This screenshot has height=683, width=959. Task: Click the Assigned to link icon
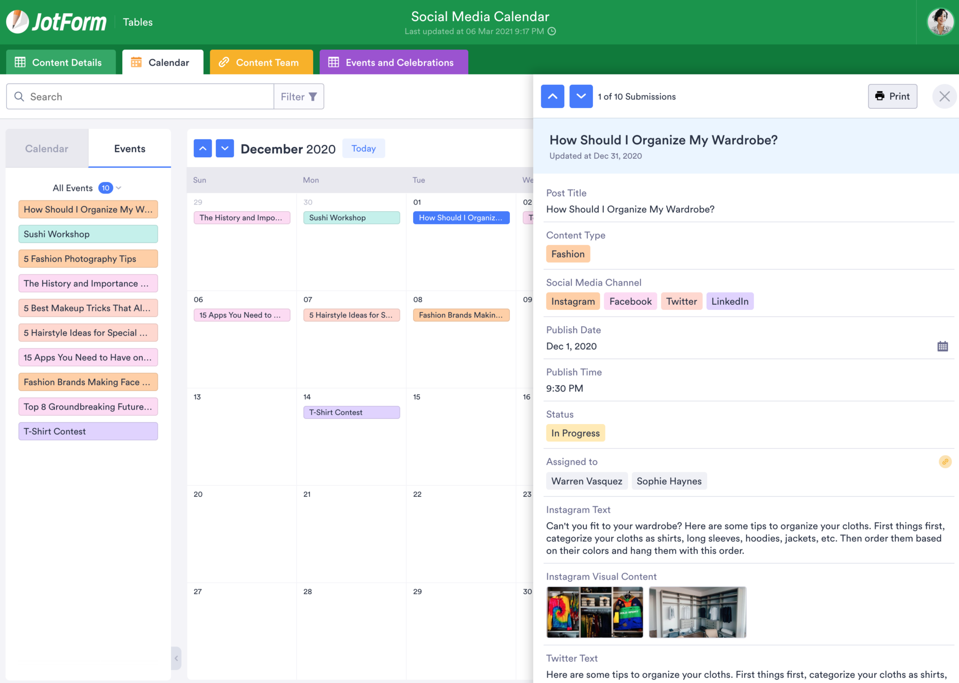pyautogui.click(x=945, y=462)
